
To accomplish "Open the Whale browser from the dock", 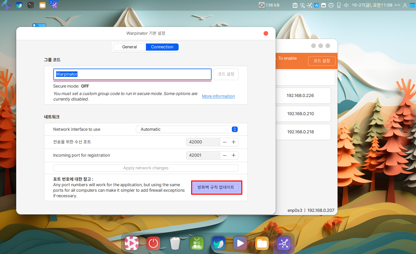I will pos(218,243).
